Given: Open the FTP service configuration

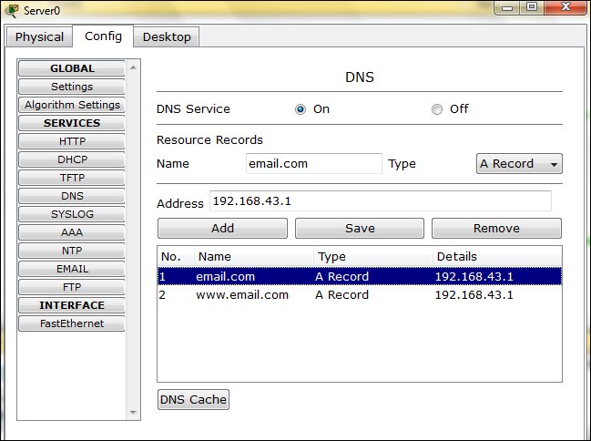Looking at the screenshot, I should (x=72, y=287).
